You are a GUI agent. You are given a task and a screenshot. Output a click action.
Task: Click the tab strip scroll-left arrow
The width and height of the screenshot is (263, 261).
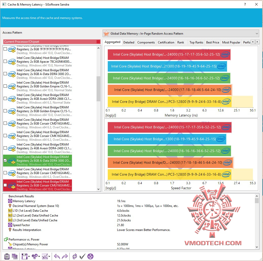[x=253, y=42]
